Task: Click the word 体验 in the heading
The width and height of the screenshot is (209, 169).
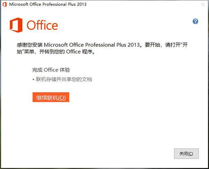Action: [x=65, y=70]
